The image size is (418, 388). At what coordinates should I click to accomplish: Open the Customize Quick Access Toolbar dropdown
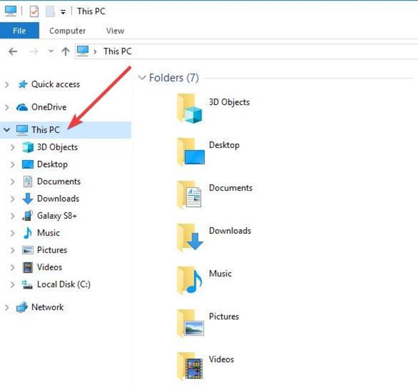pyautogui.click(x=63, y=12)
